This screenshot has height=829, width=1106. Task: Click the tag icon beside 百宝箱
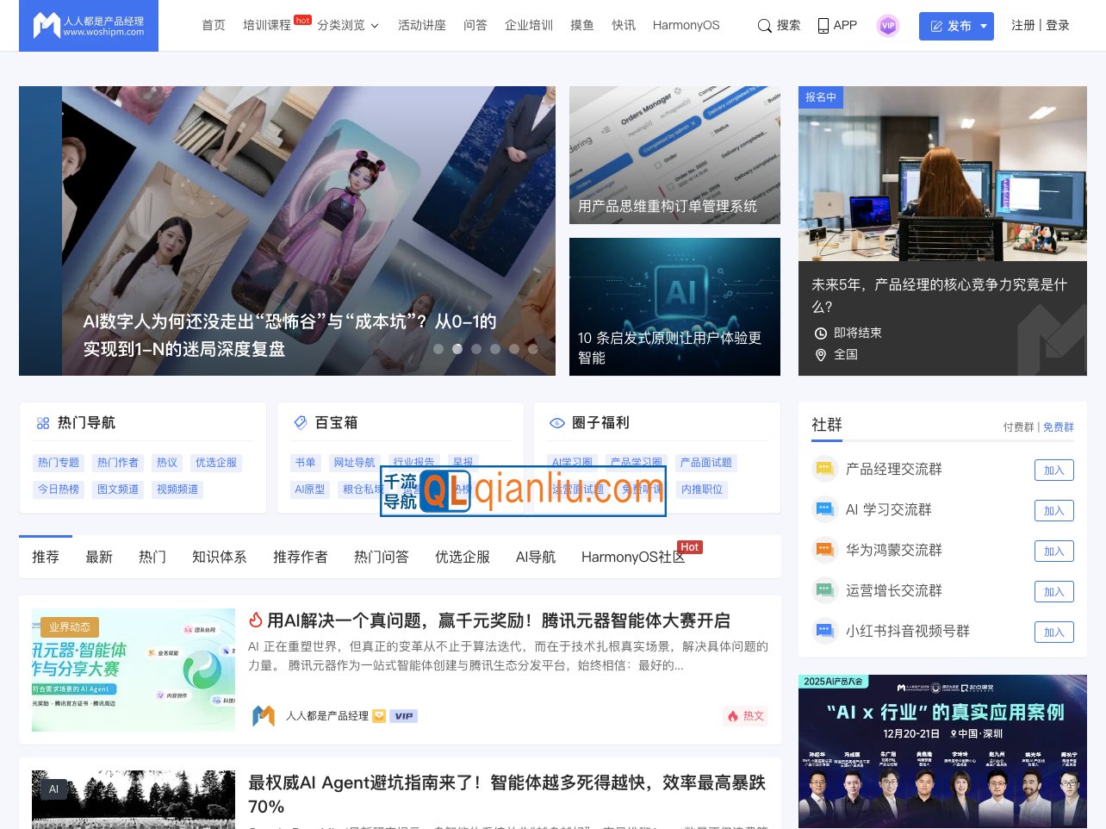coord(301,422)
